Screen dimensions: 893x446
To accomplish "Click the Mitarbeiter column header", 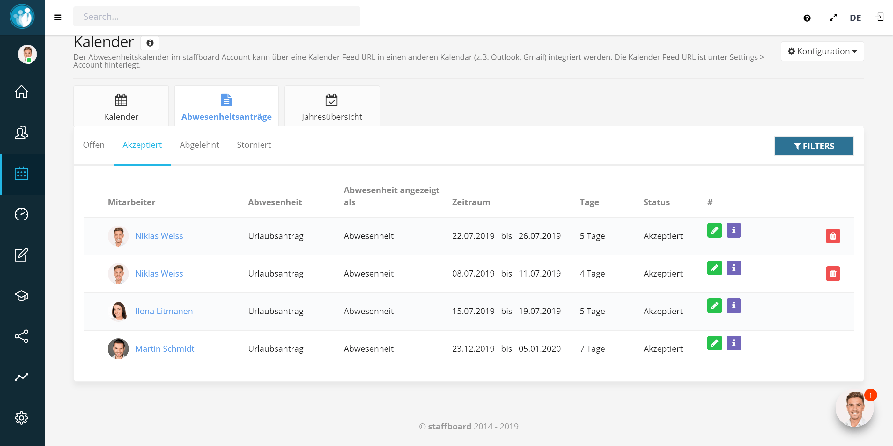I will coord(131,202).
